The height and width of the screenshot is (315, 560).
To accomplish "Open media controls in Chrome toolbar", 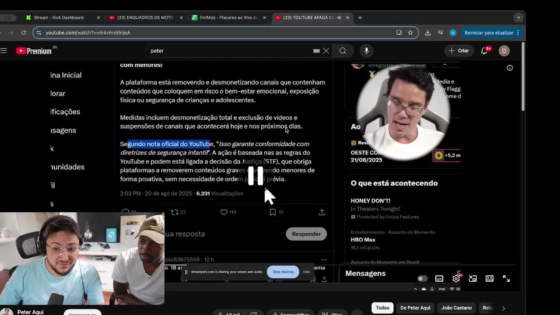I will (440, 32).
